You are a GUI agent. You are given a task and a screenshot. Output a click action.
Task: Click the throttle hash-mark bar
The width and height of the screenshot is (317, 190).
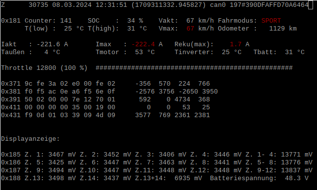tap(194, 68)
